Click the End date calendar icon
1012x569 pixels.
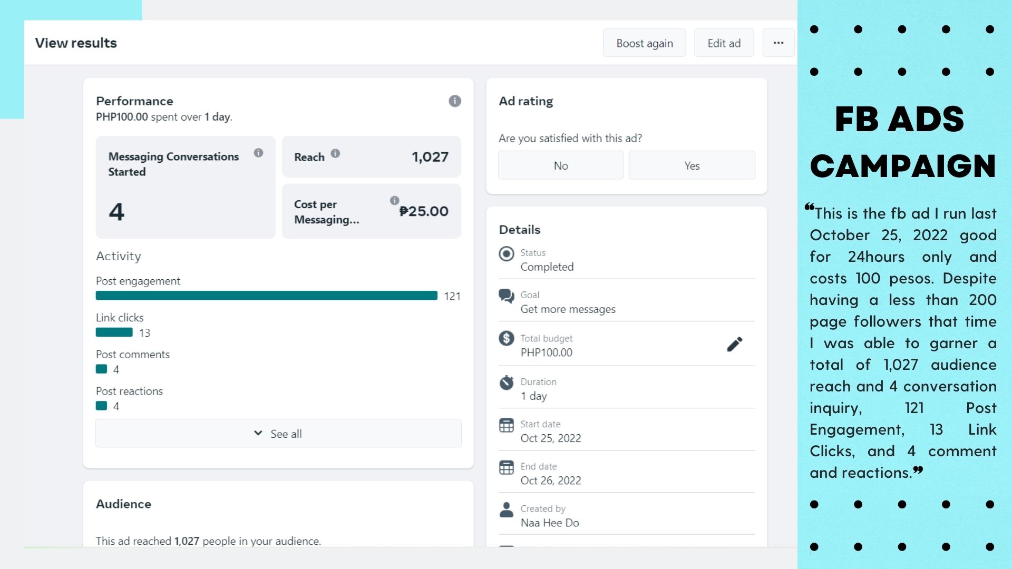506,467
